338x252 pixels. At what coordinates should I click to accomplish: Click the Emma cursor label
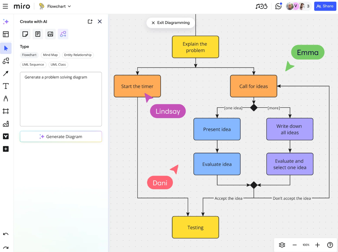pyautogui.click(x=307, y=52)
